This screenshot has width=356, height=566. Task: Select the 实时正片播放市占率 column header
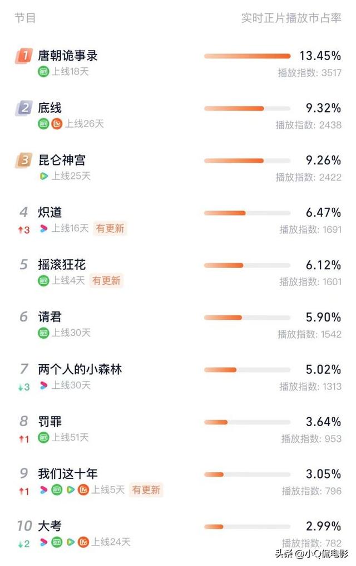pyautogui.click(x=291, y=18)
